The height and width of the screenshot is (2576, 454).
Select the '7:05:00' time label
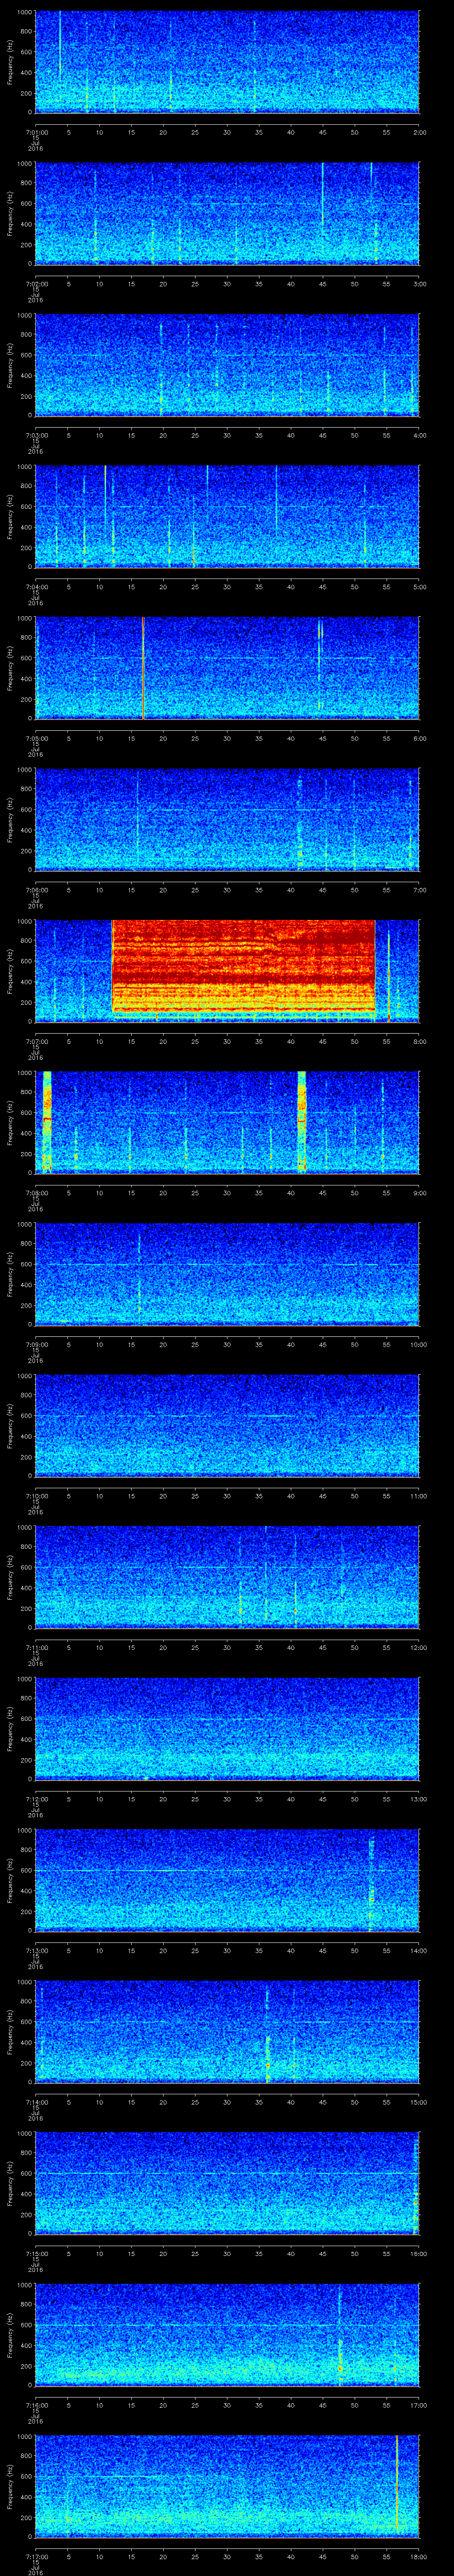coord(36,738)
